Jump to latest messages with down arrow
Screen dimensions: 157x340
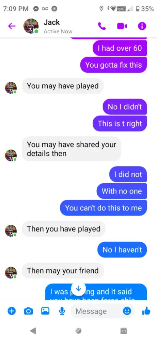79,289
